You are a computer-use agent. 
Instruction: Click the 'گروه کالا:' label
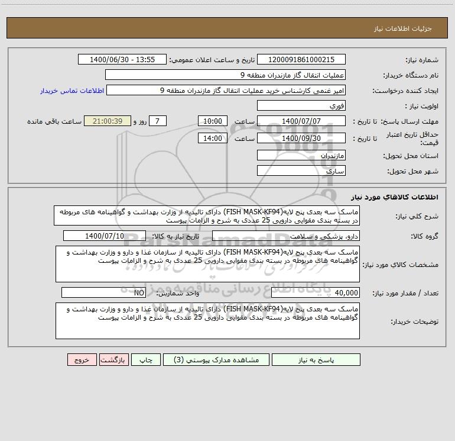pyautogui.click(x=424, y=236)
